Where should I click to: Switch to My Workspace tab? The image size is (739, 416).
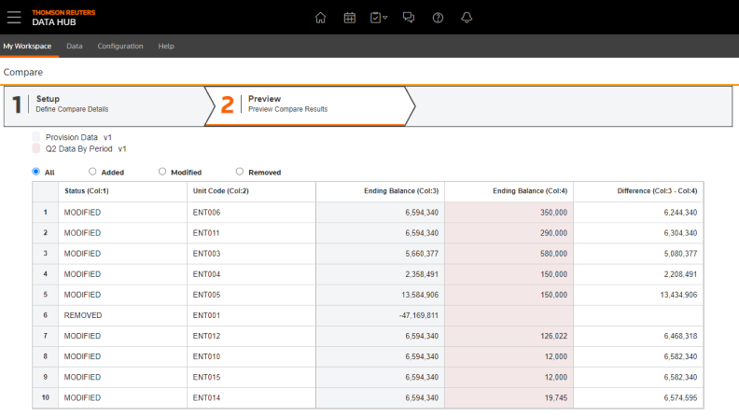tap(27, 46)
